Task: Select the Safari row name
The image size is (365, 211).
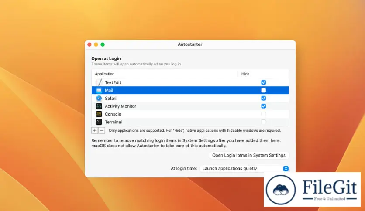Action: point(110,98)
